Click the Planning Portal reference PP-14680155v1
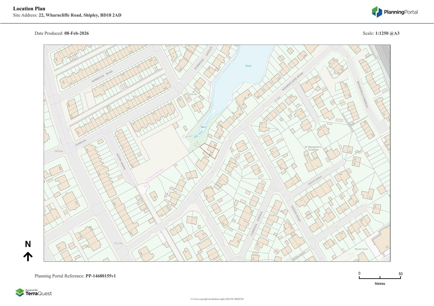 tap(75, 276)
